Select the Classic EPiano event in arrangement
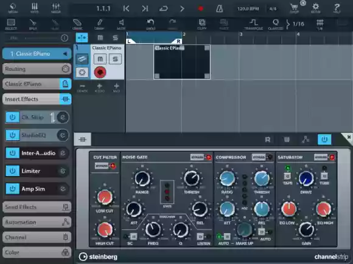This screenshot has width=353, height=264. [x=182, y=62]
